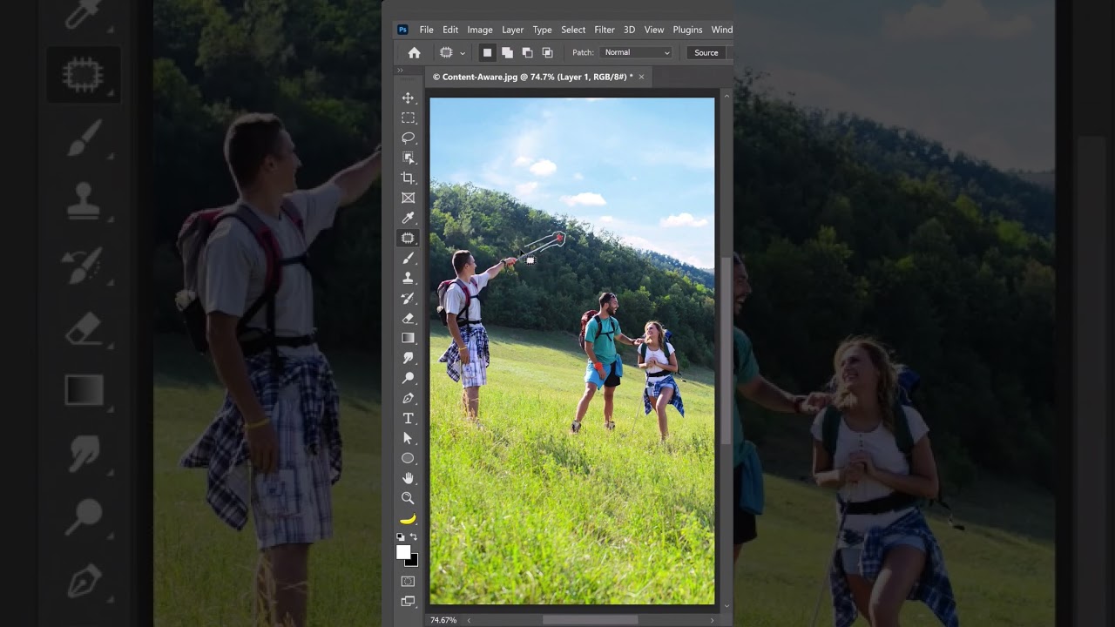Click the horizontal scrollbar right arrow
The image size is (1115, 627).
coord(712,620)
